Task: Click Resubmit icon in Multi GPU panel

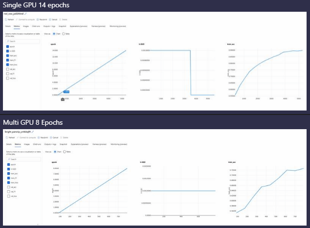Action: [x=39, y=137]
